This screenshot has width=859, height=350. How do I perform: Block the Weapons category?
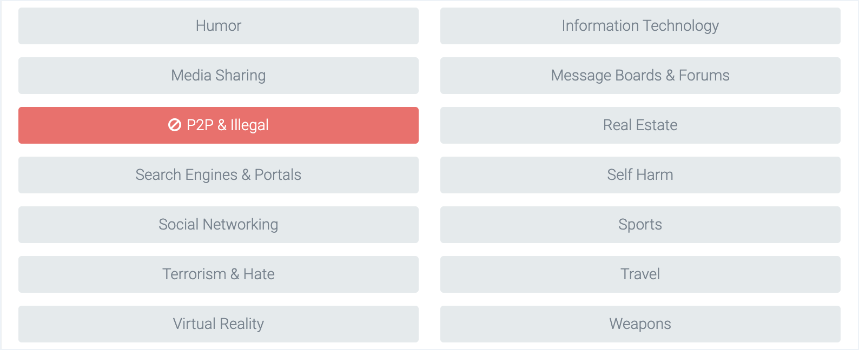click(x=640, y=324)
